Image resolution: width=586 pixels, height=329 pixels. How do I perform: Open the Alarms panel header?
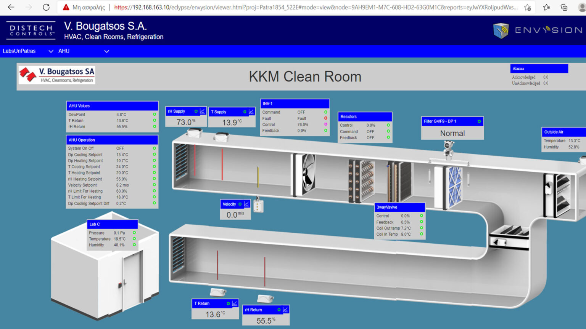pyautogui.click(x=539, y=69)
